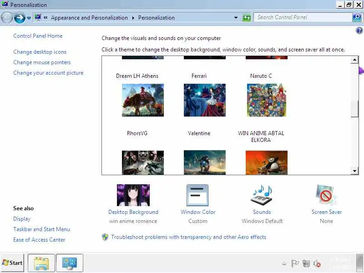This screenshot has width=364, height=273.
Task: Select the theme thumbnail below Ferrari label
Action: coord(204,100)
